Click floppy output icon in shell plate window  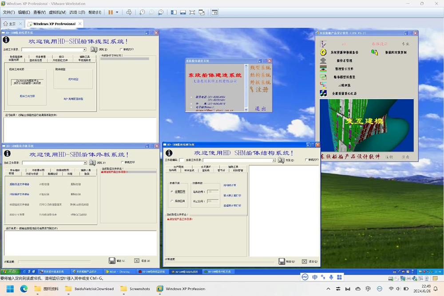coord(112,260)
